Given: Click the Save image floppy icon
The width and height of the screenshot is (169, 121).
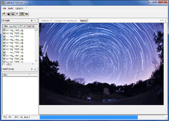Looking at the screenshot, I should point(13,14).
